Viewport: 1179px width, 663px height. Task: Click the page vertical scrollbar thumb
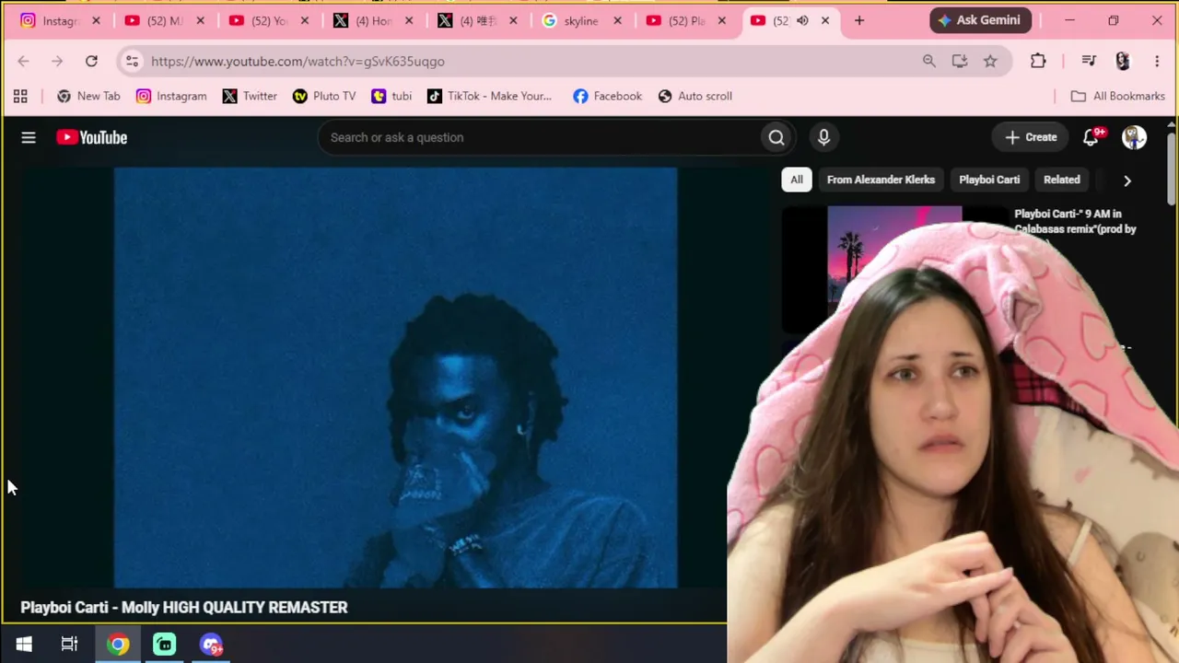(x=1172, y=168)
